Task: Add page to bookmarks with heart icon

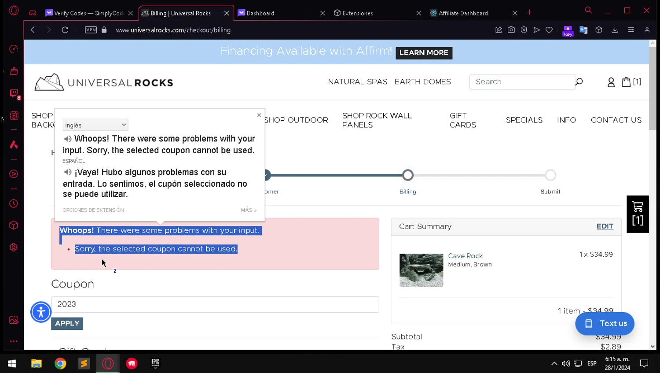Action: coord(549,30)
